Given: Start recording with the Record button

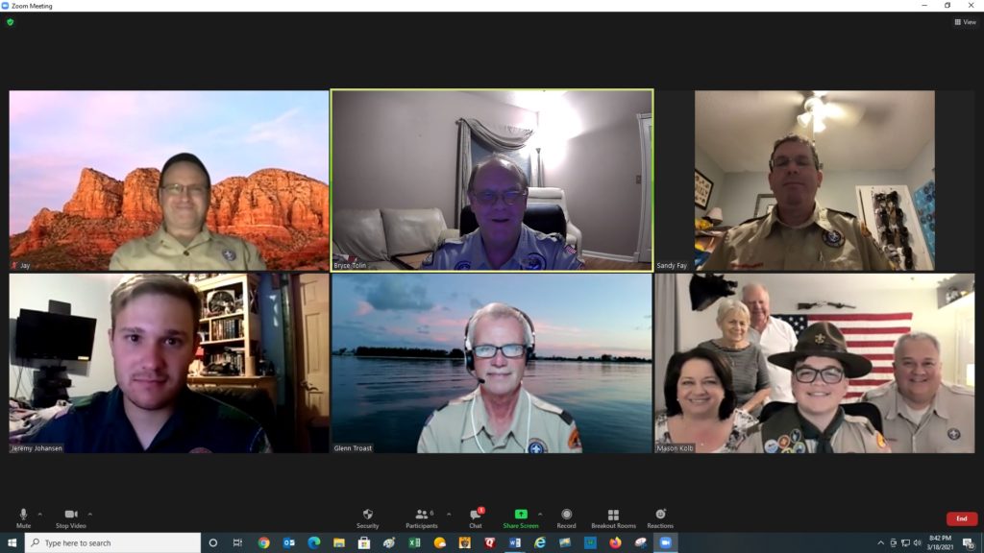Looking at the screenshot, I should tap(566, 516).
